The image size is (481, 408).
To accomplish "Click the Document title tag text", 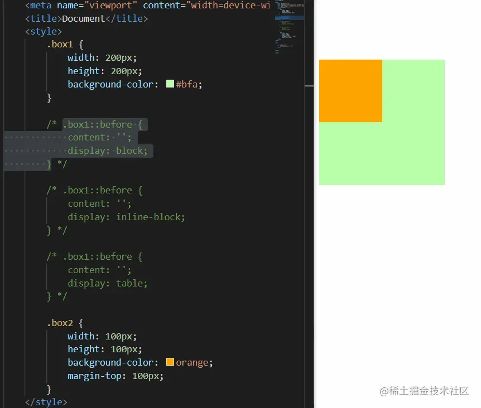I will (84, 18).
